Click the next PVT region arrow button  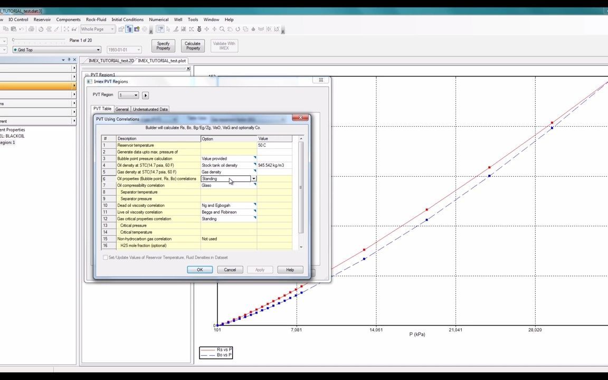tap(146, 96)
